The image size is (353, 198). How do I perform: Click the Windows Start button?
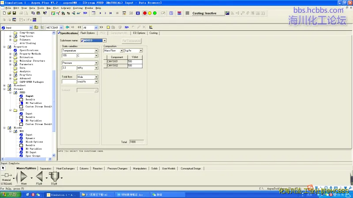(10, 194)
